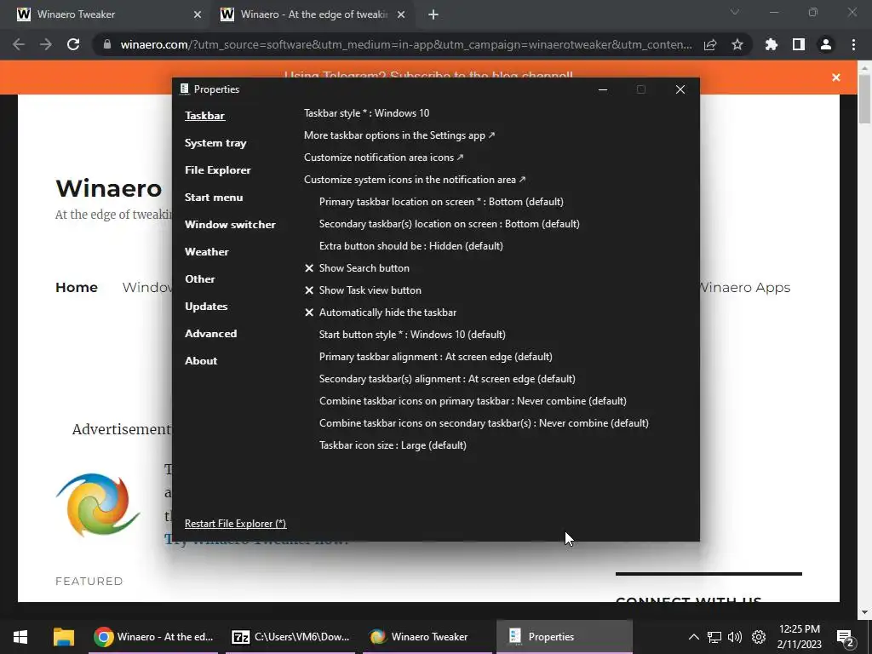This screenshot has height=654, width=872.
Task: Click the Winaero Apps navigation link
Action: coord(744,288)
